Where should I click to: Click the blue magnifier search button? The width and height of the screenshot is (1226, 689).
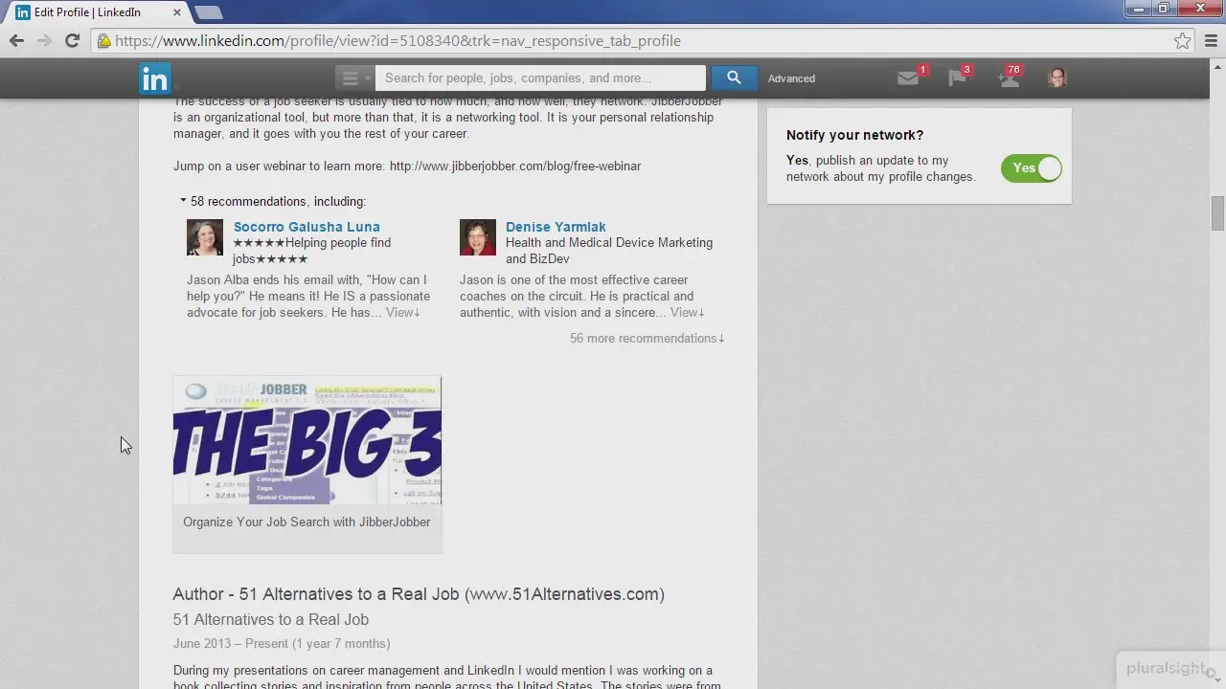[x=734, y=78]
